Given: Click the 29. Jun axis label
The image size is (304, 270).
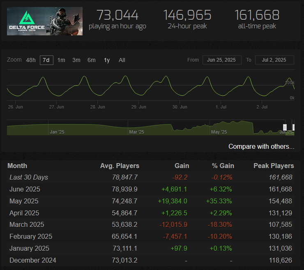Looking at the screenshot, I should coord(138,107).
